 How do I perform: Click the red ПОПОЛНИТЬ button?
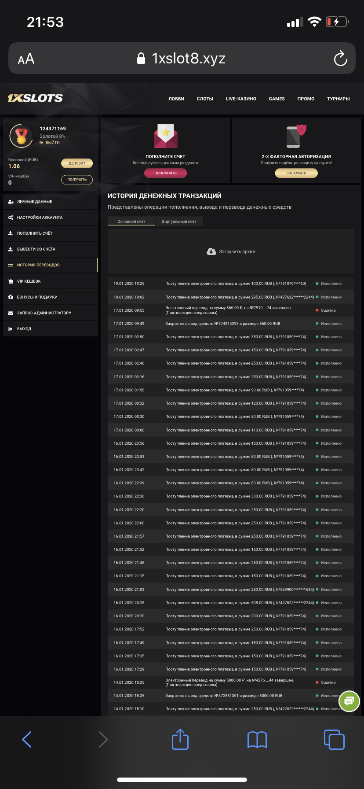coord(165,173)
